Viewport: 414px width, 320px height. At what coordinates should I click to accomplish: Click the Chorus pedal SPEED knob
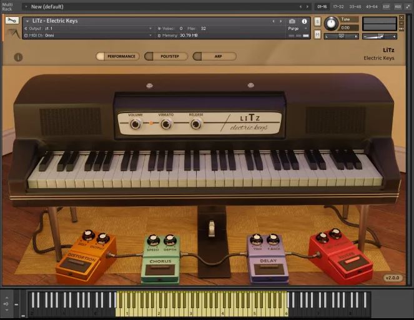pos(153,240)
